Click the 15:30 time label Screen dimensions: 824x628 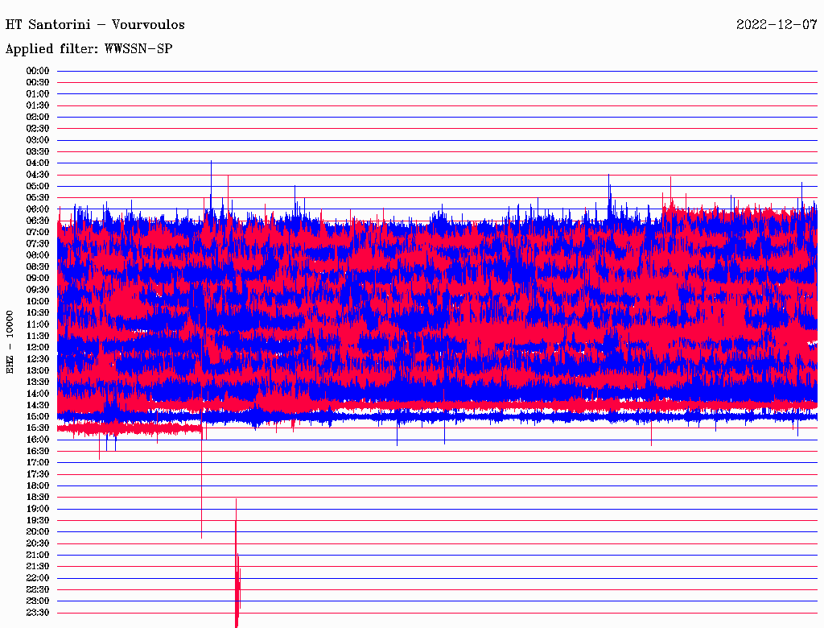[x=38, y=428]
